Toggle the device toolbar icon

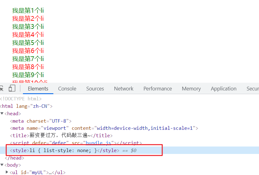(x=12, y=88)
